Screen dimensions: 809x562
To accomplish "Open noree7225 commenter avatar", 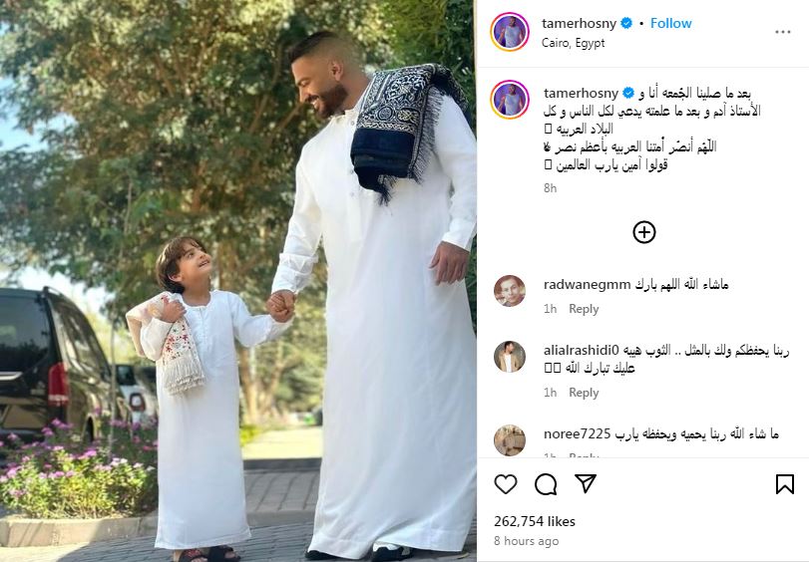I will point(510,440).
